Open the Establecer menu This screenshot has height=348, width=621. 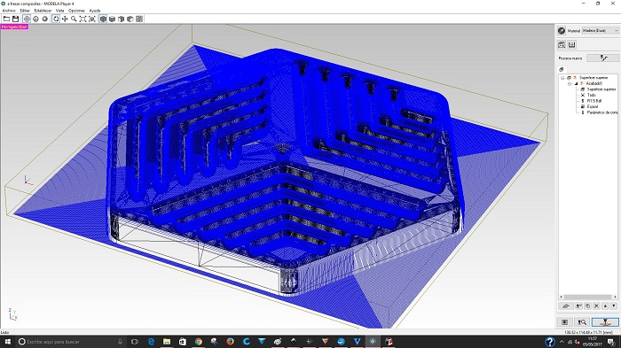tap(43, 11)
